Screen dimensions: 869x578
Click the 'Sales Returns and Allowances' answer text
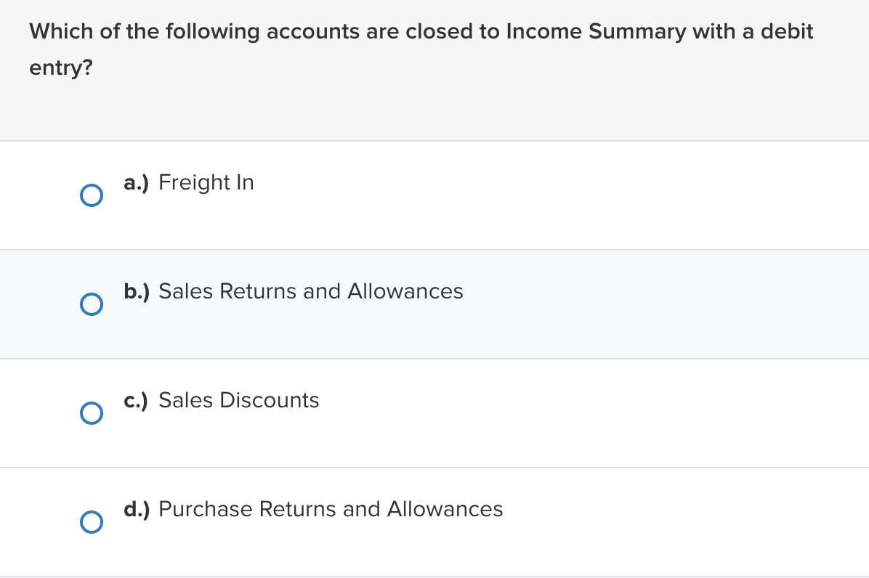[x=310, y=291]
